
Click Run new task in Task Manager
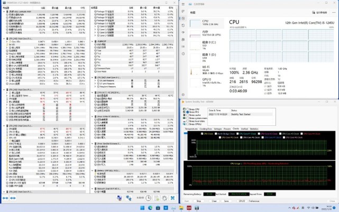tap(319, 13)
